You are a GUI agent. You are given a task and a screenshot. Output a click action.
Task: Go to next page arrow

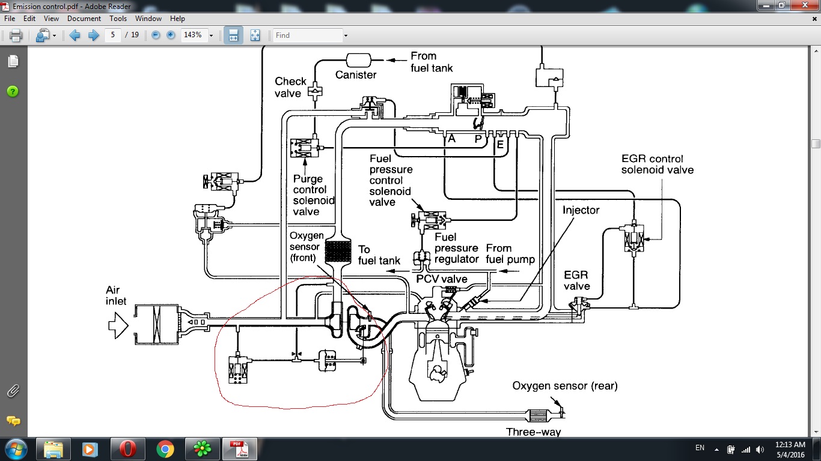93,35
